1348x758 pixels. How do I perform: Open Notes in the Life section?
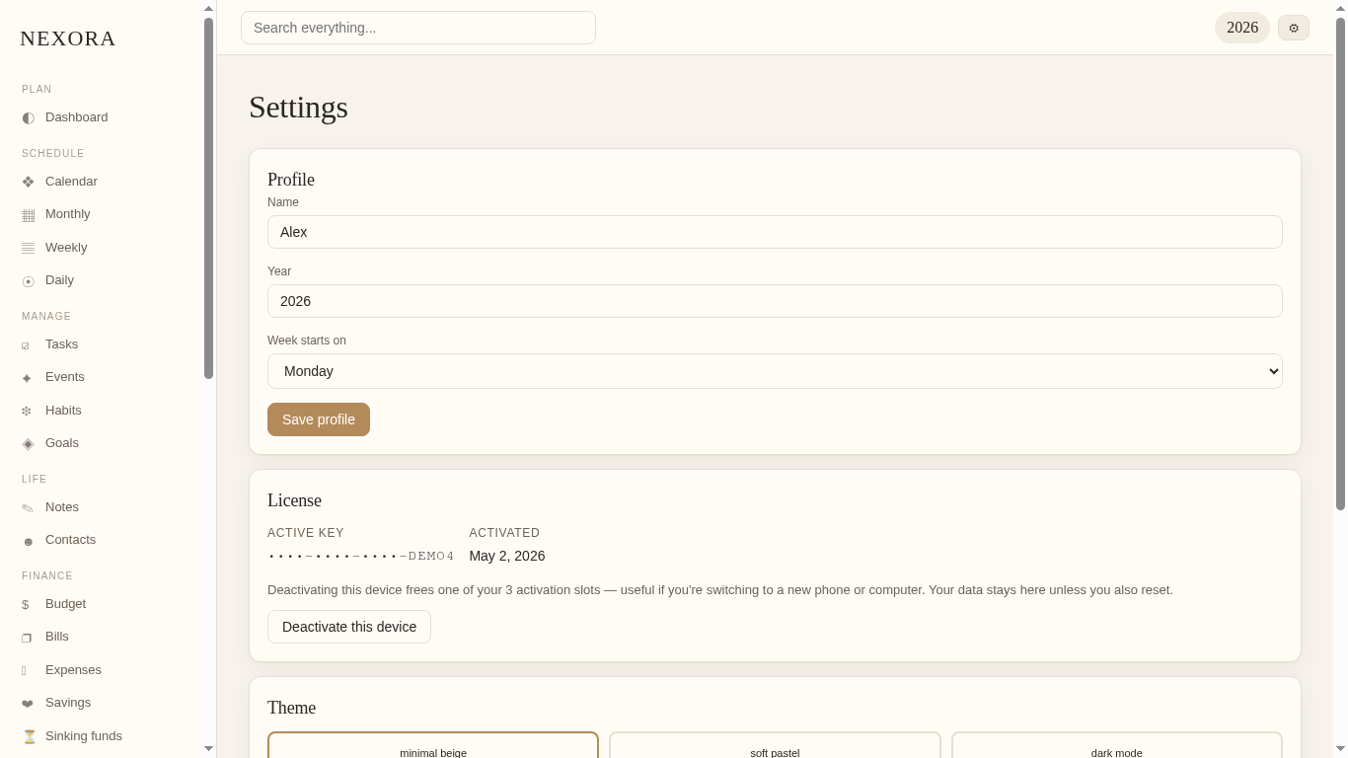[101, 507]
